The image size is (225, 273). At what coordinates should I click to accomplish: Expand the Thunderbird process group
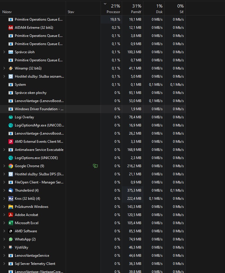click(x=4, y=190)
